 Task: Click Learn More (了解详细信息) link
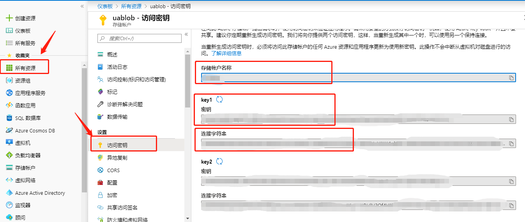pos(226,53)
